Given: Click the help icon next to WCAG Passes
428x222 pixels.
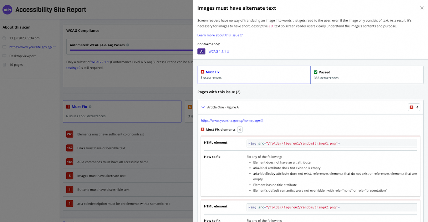Looking at the screenshot, I should click(x=128, y=45).
